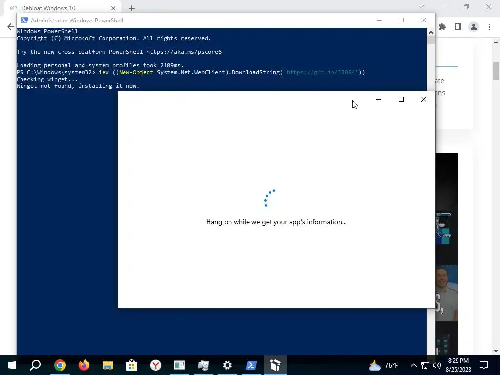The width and height of the screenshot is (500, 375).
Task: Close the App Installer dialog
Action: click(424, 99)
